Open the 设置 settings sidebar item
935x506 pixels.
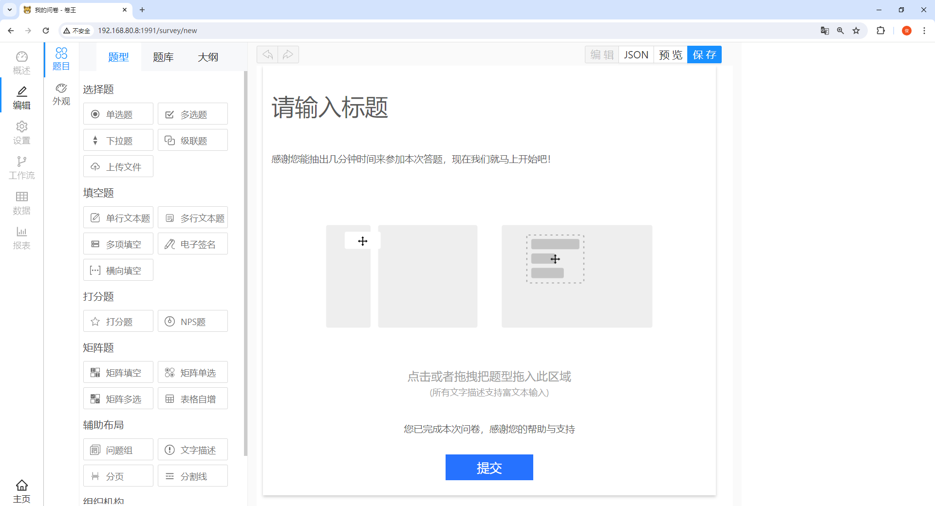21,133
